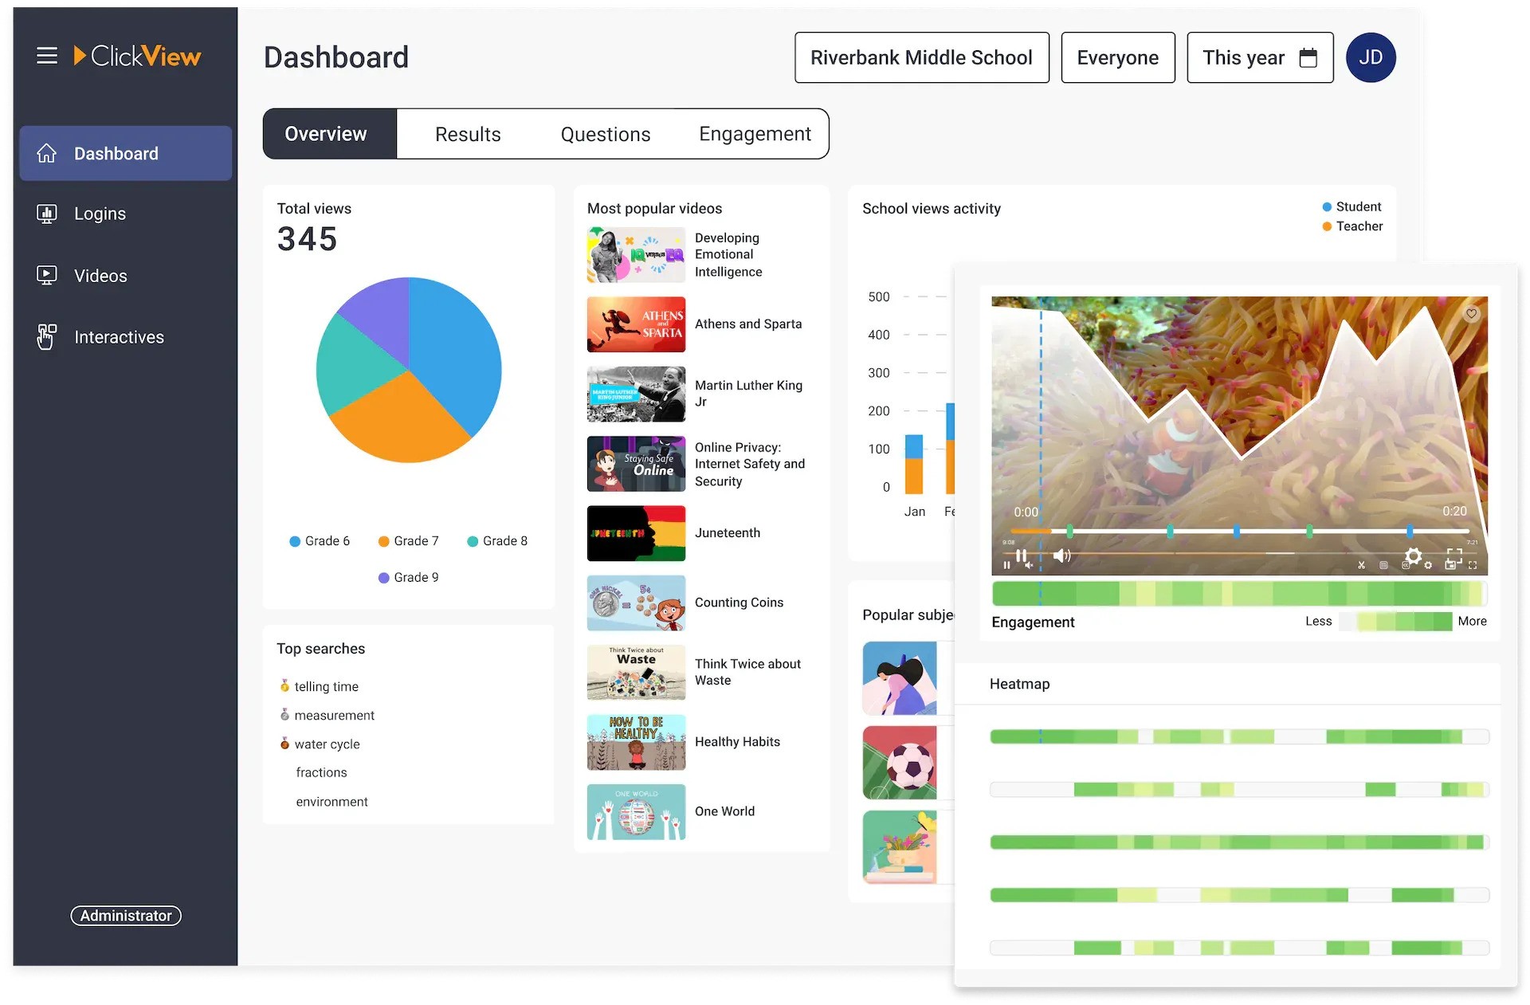Switch to the Results tab
The image size is (1530, 1005).
coord(467,133)
